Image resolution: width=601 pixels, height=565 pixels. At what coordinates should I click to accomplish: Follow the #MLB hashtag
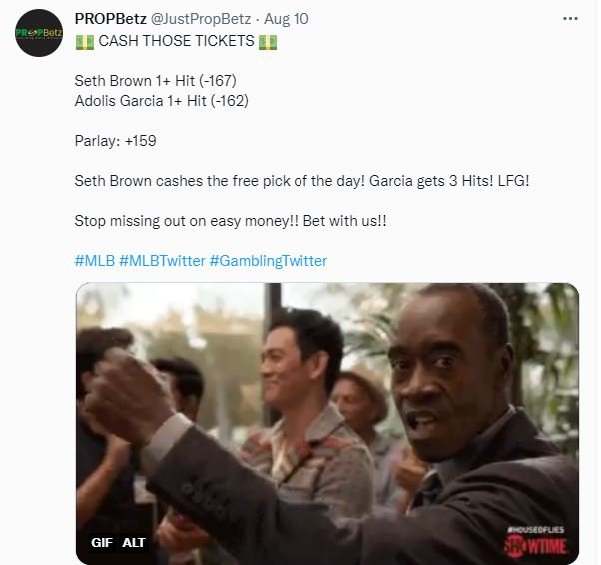[x=95, y=261]
